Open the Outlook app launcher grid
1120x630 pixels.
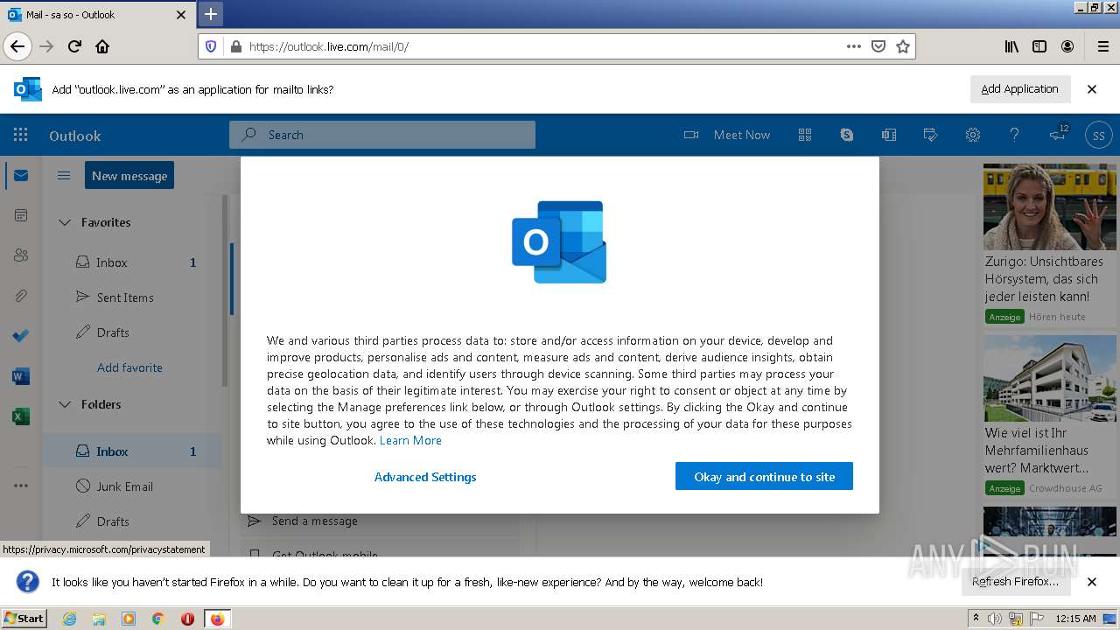tap(20, 135)
